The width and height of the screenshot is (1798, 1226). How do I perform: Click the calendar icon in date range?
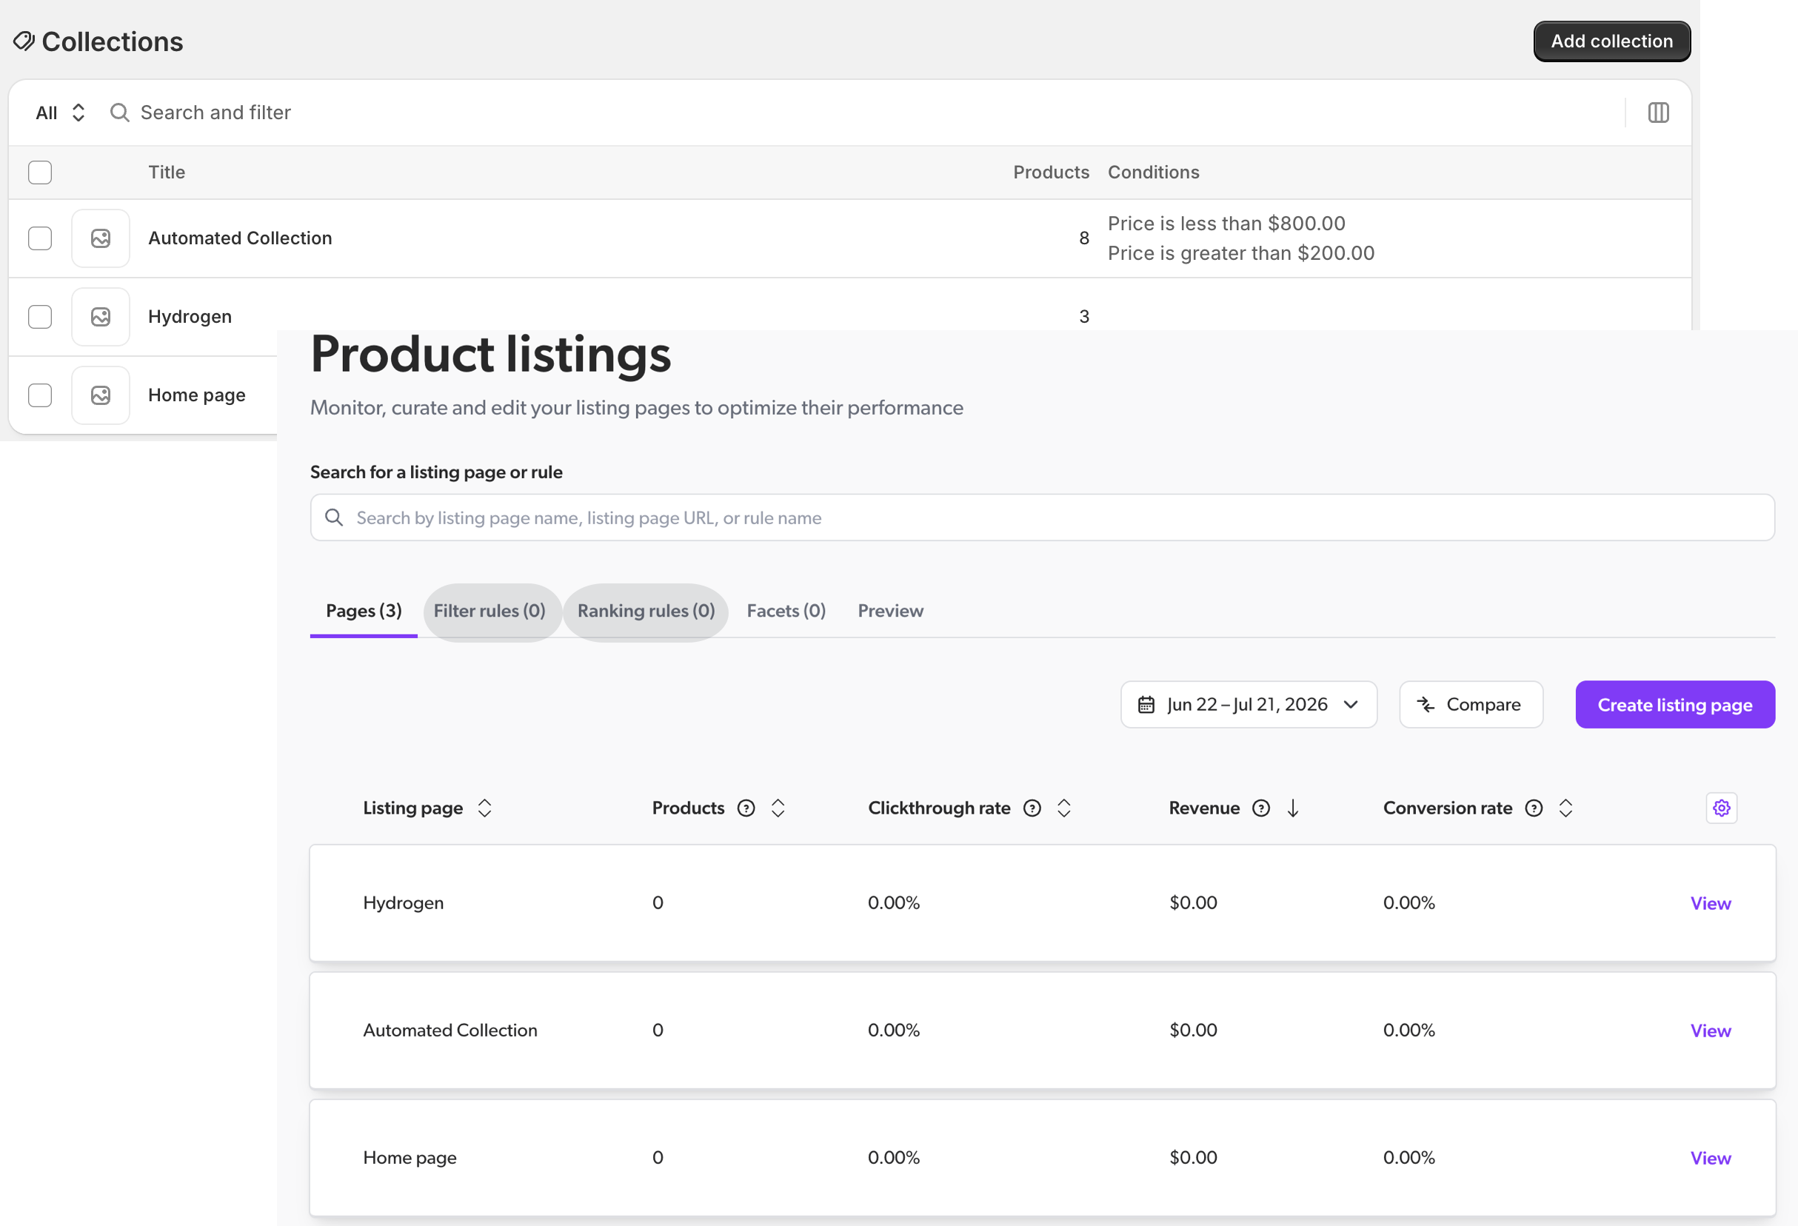[1146, 705]
